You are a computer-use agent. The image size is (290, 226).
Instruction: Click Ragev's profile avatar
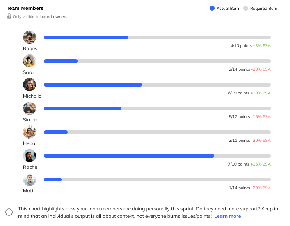pos(30,37)
